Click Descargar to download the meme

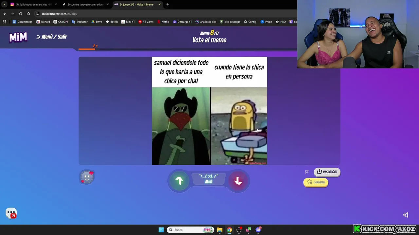[x=327, y=172]
